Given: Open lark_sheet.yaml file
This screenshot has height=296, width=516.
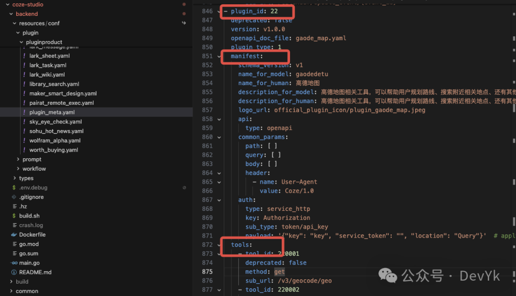Looking at the screenshot, I should (49, 56).
